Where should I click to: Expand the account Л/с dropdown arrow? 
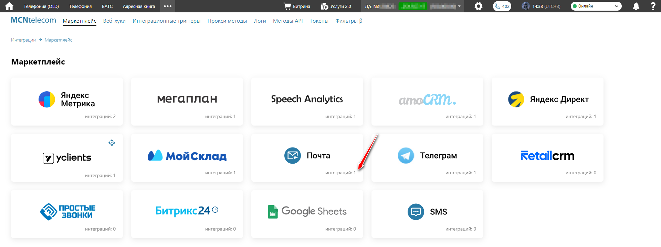coord(459,6)
